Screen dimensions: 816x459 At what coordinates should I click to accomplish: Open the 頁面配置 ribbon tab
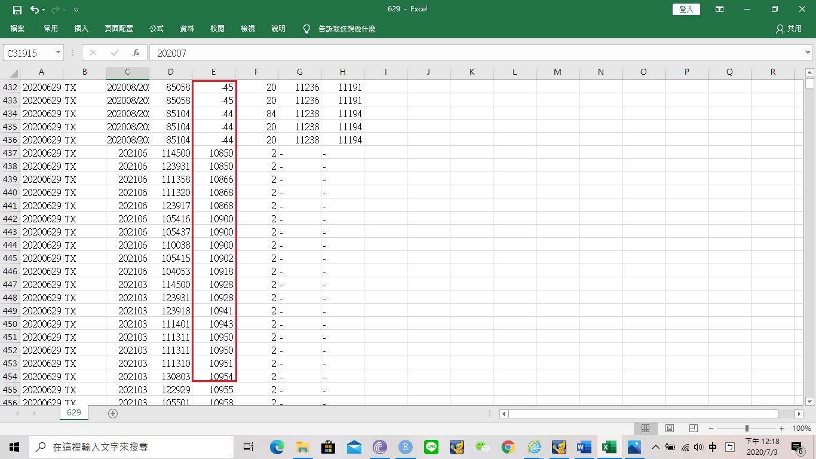(x=119, y=29)
